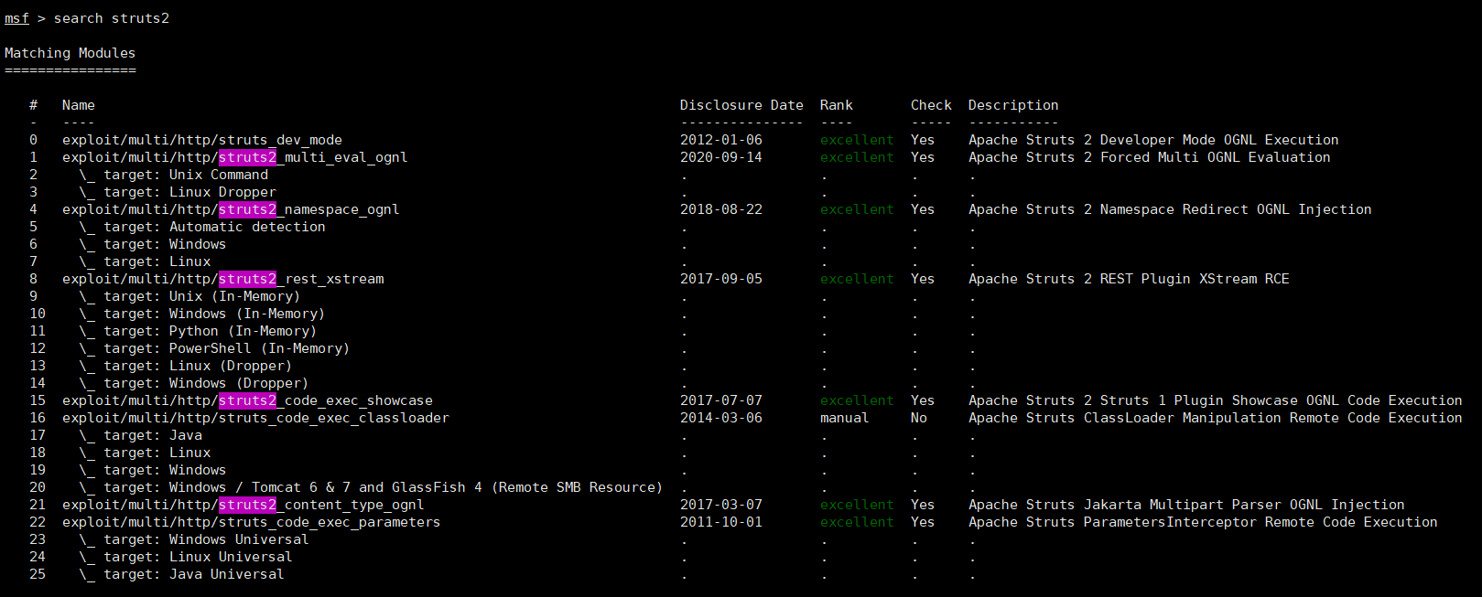The image size is (1482, 597).
Task: Click 'target: Linux' row numbered 7
Action: [x=145, y=261]
